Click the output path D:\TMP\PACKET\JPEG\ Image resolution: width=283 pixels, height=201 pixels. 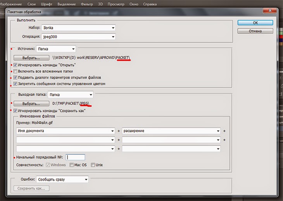pos(71,103)
